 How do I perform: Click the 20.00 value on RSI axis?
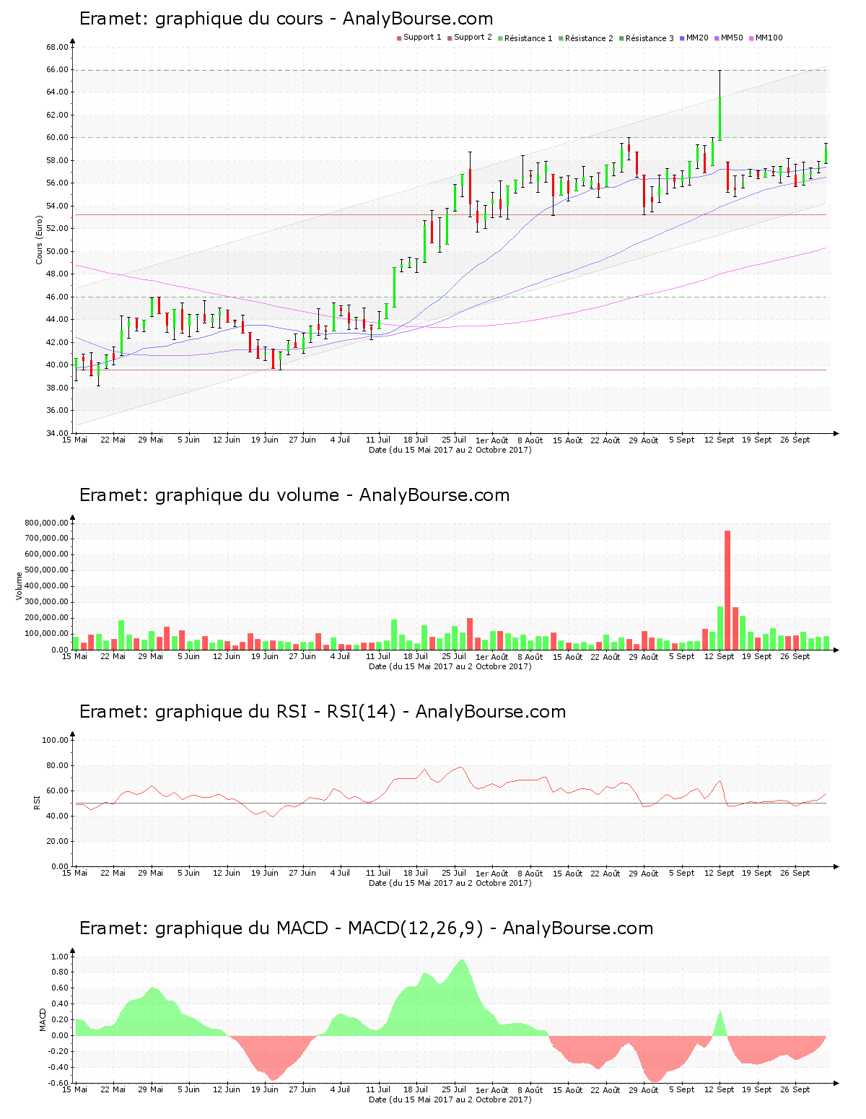57,842
